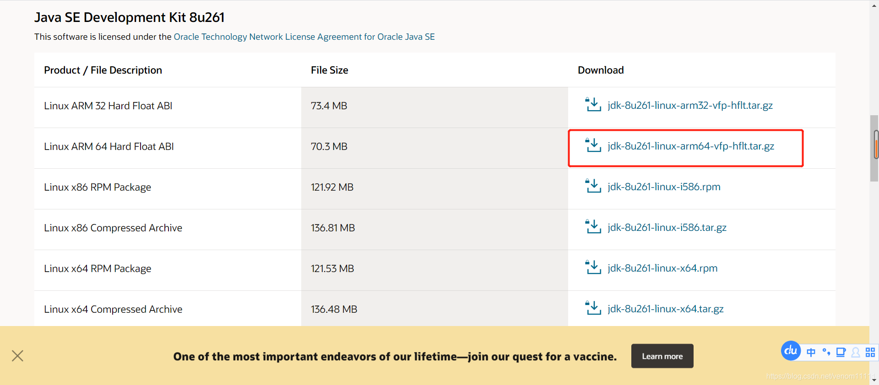Screen dimensions: 879x385
Task: Open the IME toolbox grid icon
Action: point(870,352)
